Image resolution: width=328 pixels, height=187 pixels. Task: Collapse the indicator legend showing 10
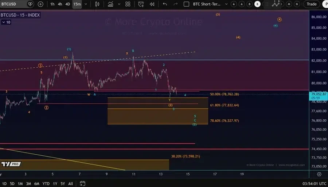6,22
